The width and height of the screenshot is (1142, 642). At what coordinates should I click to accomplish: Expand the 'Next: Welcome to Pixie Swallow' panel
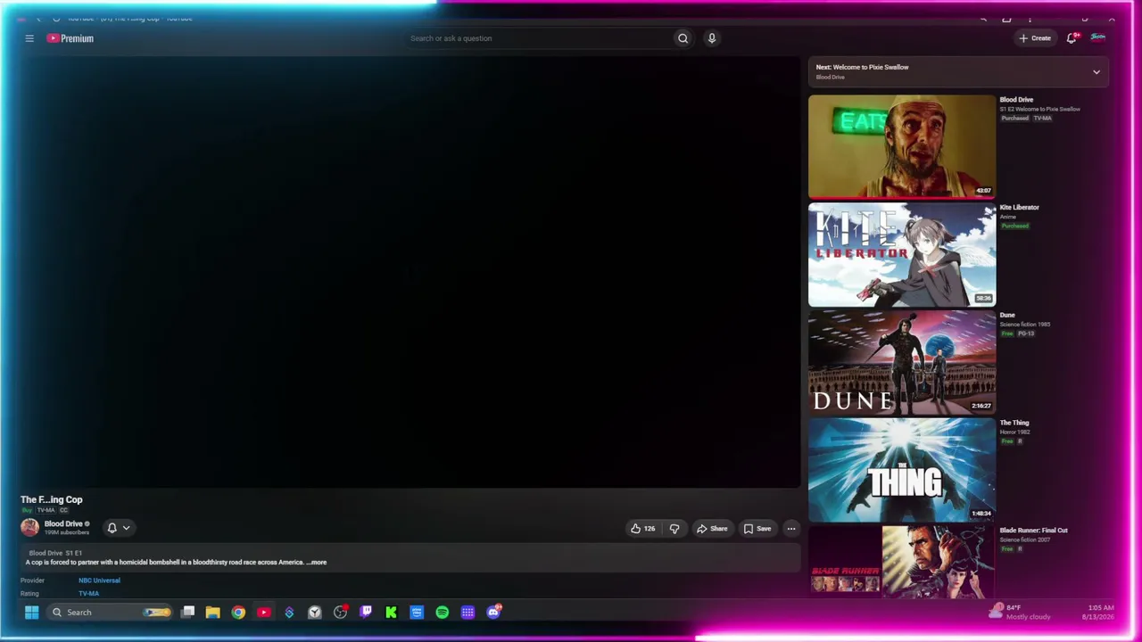coord(958,71)
